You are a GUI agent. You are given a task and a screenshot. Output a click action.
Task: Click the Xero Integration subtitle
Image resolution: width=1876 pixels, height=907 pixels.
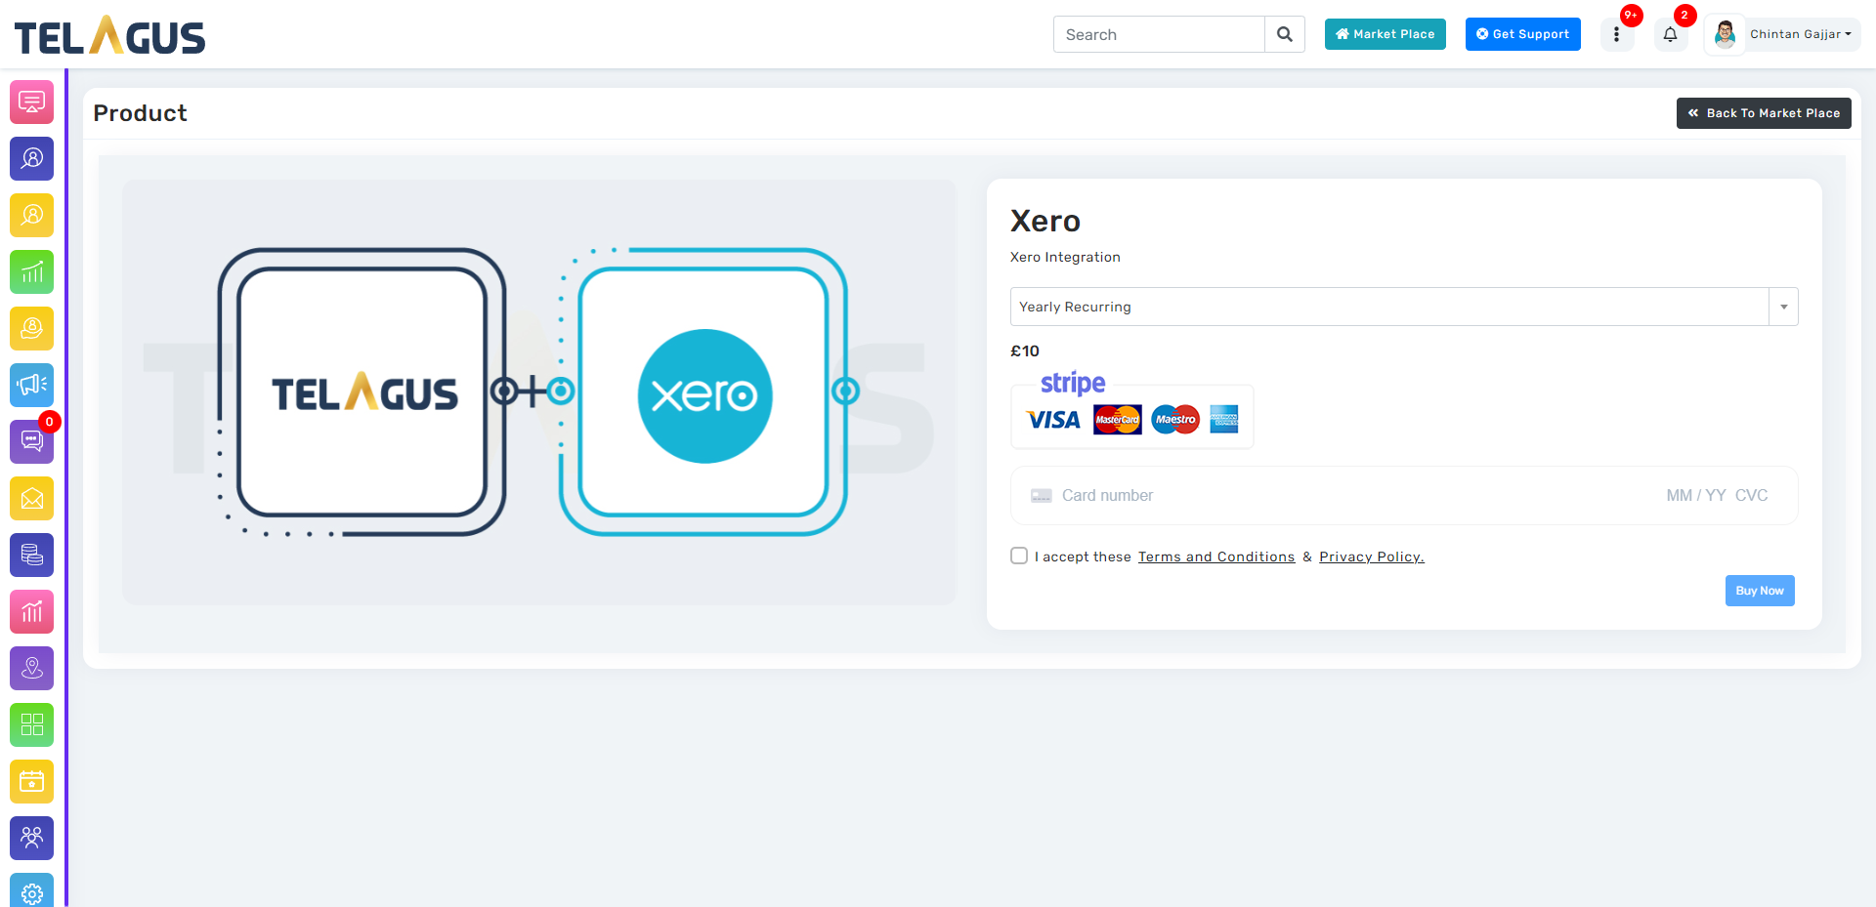pyautogui.click(x=1065, y=258)
